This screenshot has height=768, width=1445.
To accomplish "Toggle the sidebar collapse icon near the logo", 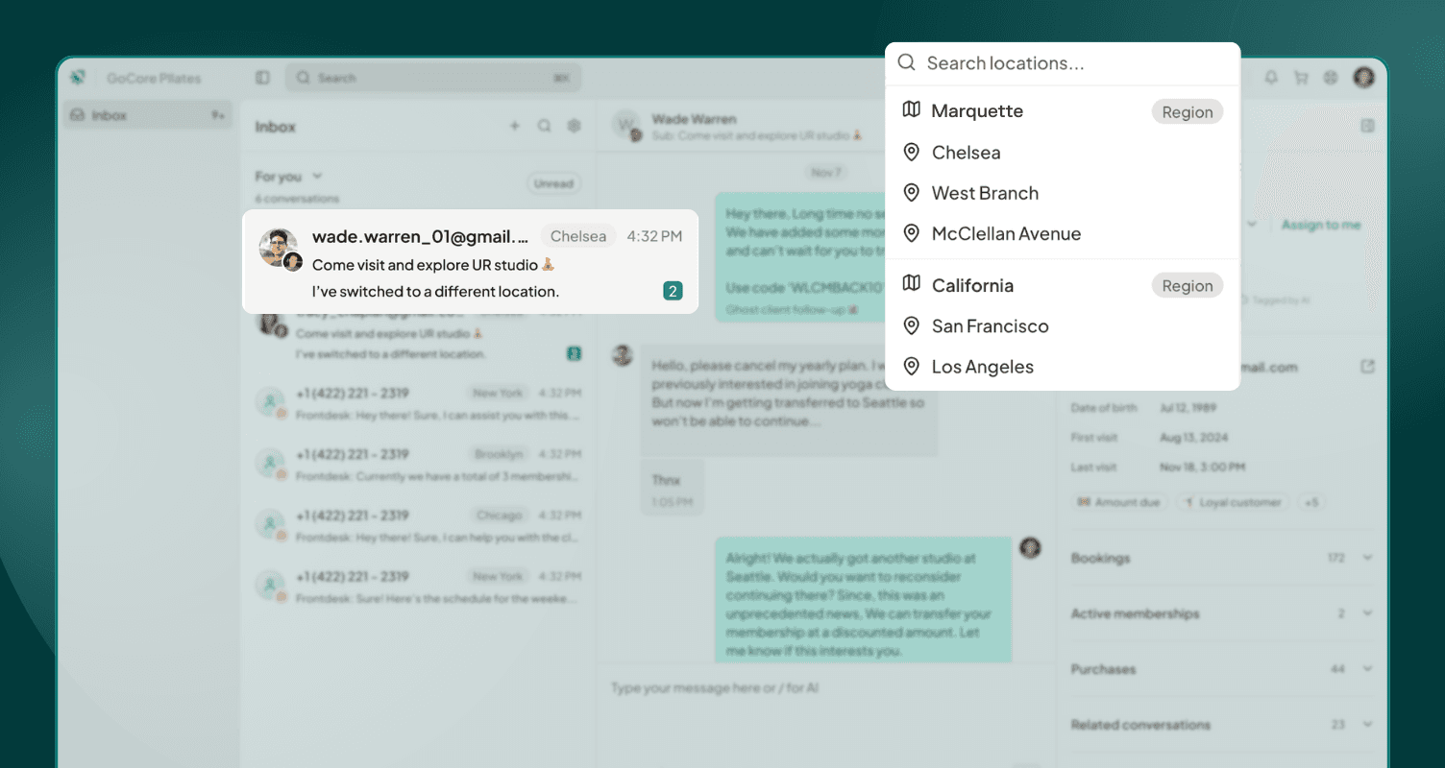I will pos(262,78).
